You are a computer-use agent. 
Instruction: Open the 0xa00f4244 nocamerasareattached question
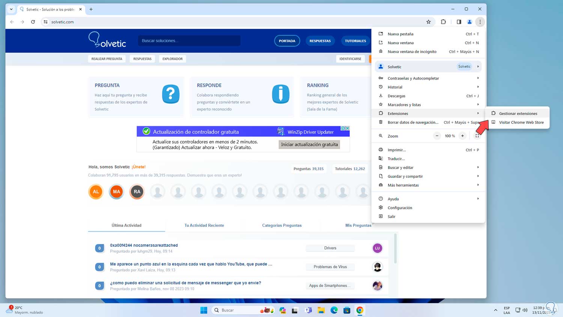coord(144,245)
